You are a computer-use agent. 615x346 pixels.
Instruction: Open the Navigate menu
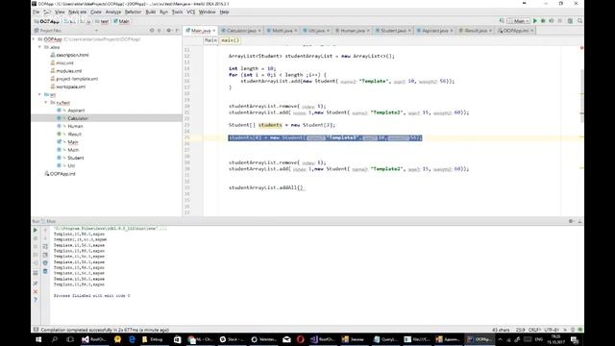(77, 12)
